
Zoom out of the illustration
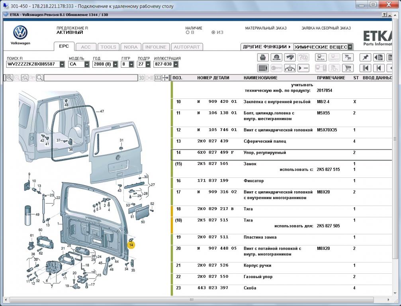17,78
